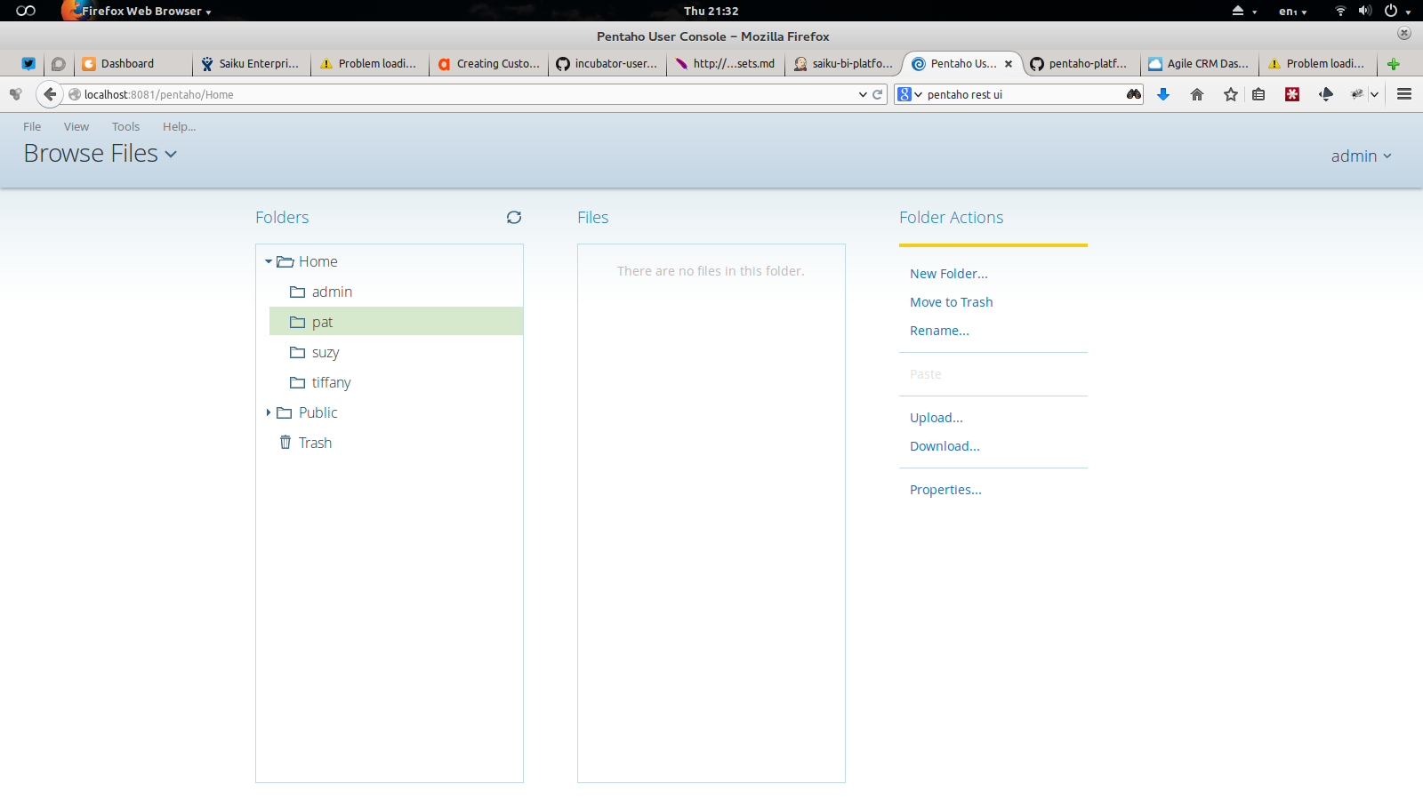
Task: Open the Firefox downloads arrow
Action: (1163, 94)
